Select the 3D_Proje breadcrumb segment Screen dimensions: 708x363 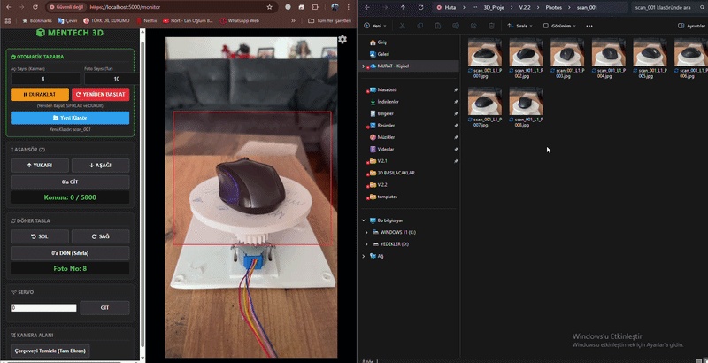tap(494, 7)
